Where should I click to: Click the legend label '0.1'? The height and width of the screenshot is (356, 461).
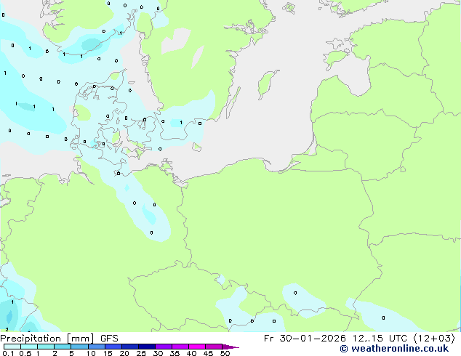(8, 353)
